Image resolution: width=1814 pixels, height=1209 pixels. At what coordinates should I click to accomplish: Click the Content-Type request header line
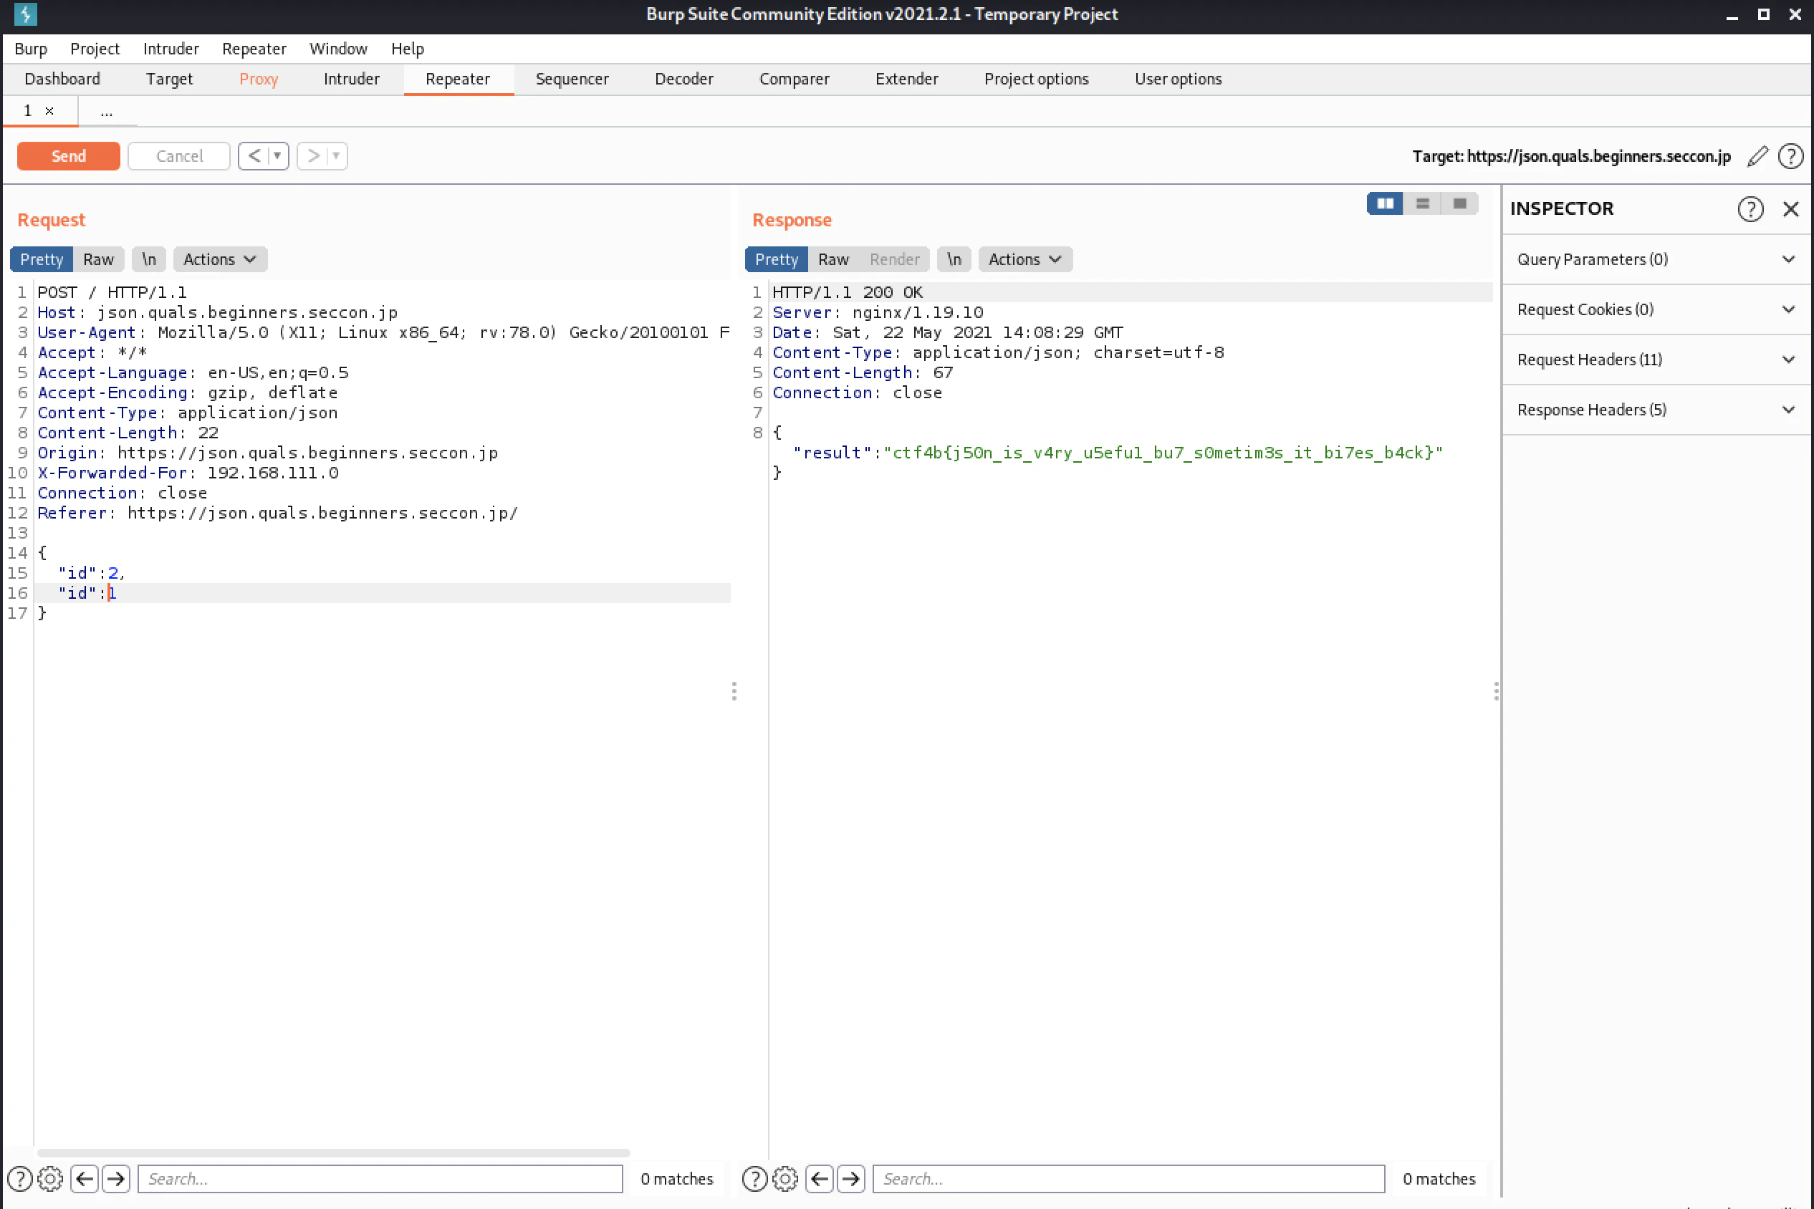point(188,413)
